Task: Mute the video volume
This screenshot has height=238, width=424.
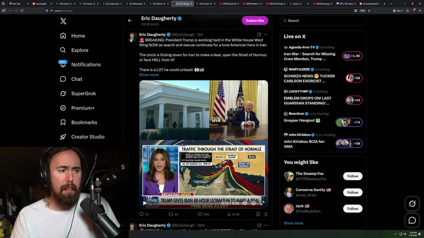Action: 244,203
